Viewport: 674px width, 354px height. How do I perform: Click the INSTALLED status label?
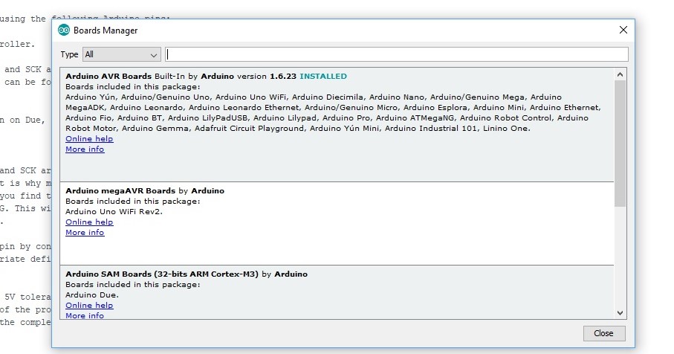point(323,76)
